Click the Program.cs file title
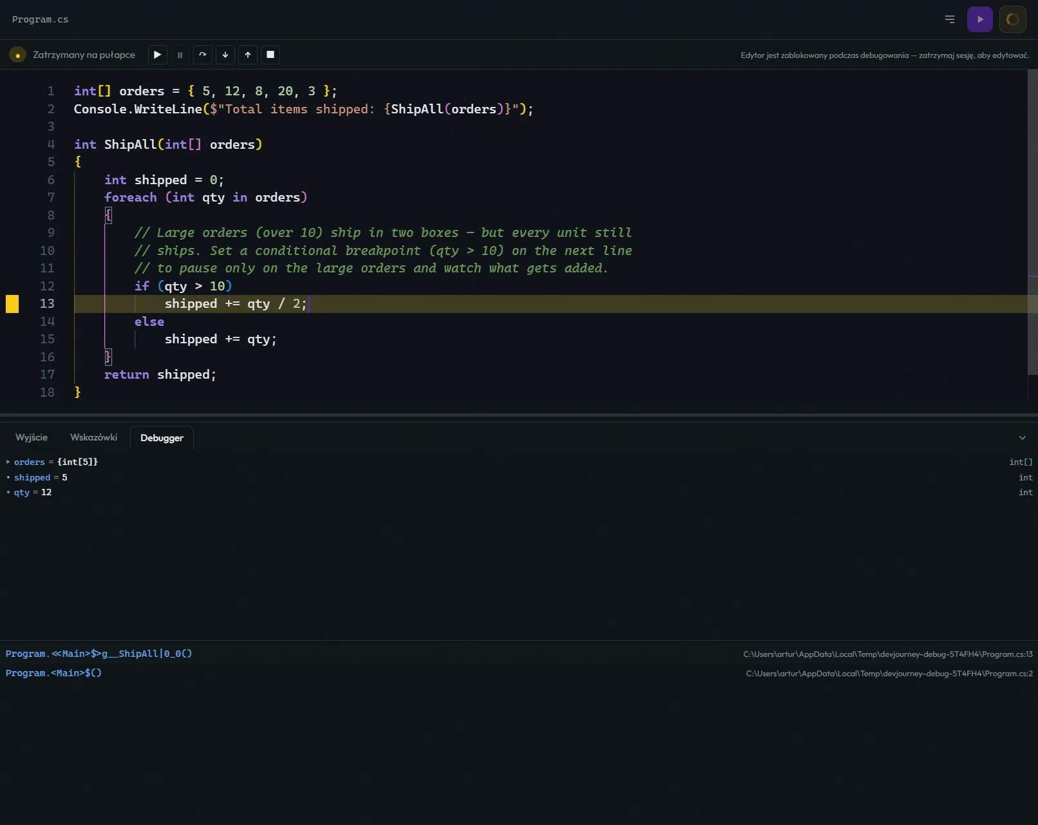Viewport: 1038px width, 825px height. [x=40, y=19]
